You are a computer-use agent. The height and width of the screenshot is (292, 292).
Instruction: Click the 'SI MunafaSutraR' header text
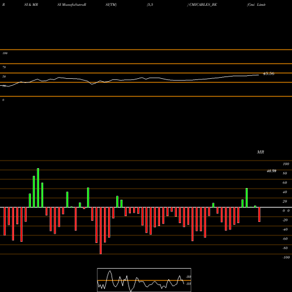pyautogui.click(x=72, y=5)
